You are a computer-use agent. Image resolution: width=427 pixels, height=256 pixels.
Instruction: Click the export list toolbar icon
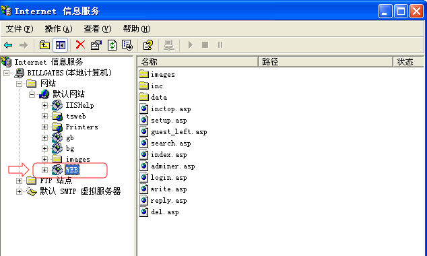coord(127,45)
